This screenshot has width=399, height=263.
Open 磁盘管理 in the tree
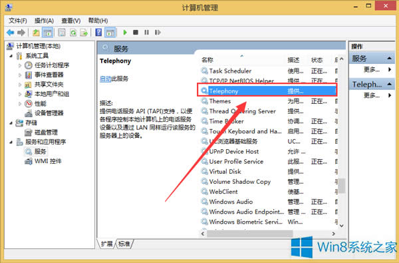tap(46, 132)
